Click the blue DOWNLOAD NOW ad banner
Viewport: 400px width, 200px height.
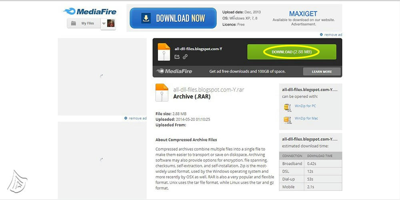[173, 18]
